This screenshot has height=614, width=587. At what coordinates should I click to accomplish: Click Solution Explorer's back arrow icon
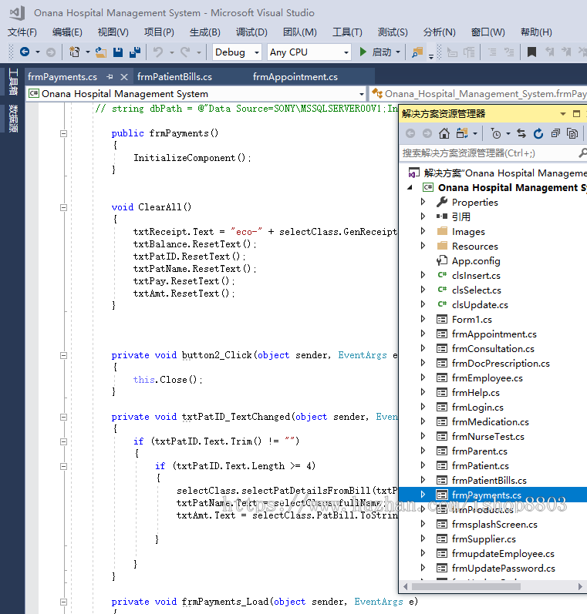pyautogui.click(x=410, y=133)
